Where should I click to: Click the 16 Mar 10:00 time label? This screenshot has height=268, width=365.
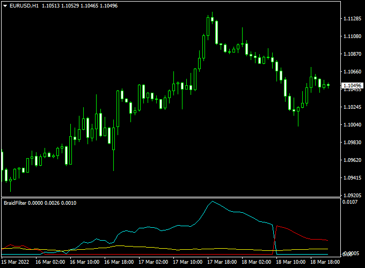[x=84, y=262]
